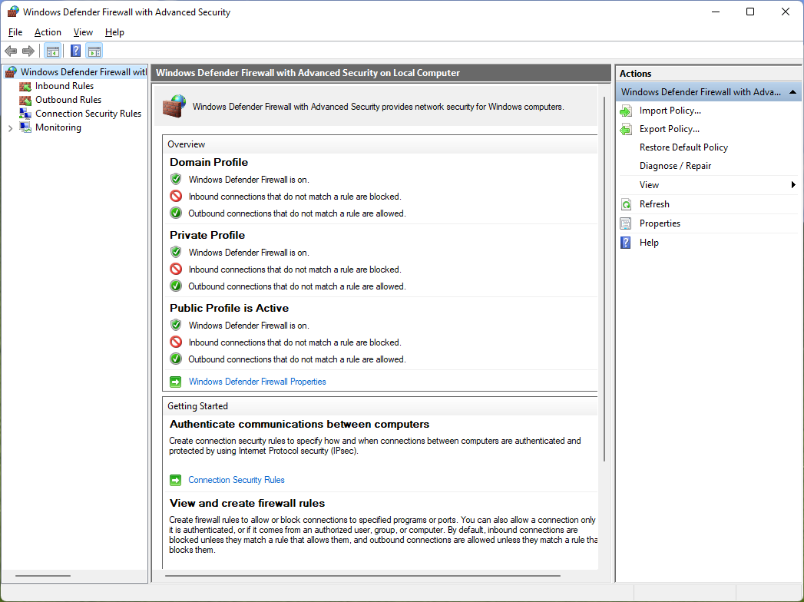Click the green shield under Domain Profile
The image size is (804, 602).
pyautogui.click(x=176, y=180)
